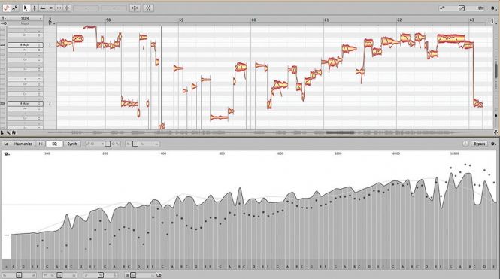The width and height of the screenshot is (500, 279).
Task: Click the Lo button
Action: click(6, 144)
